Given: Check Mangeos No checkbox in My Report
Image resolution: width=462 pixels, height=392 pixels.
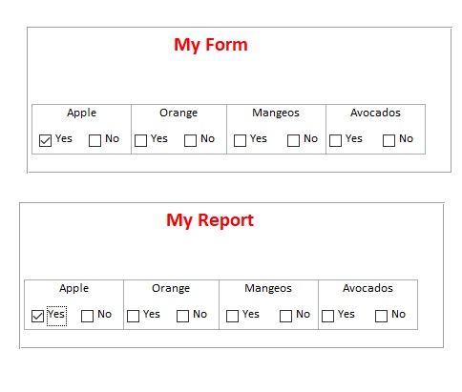Looking at the screenshot, I should (285, 316).
